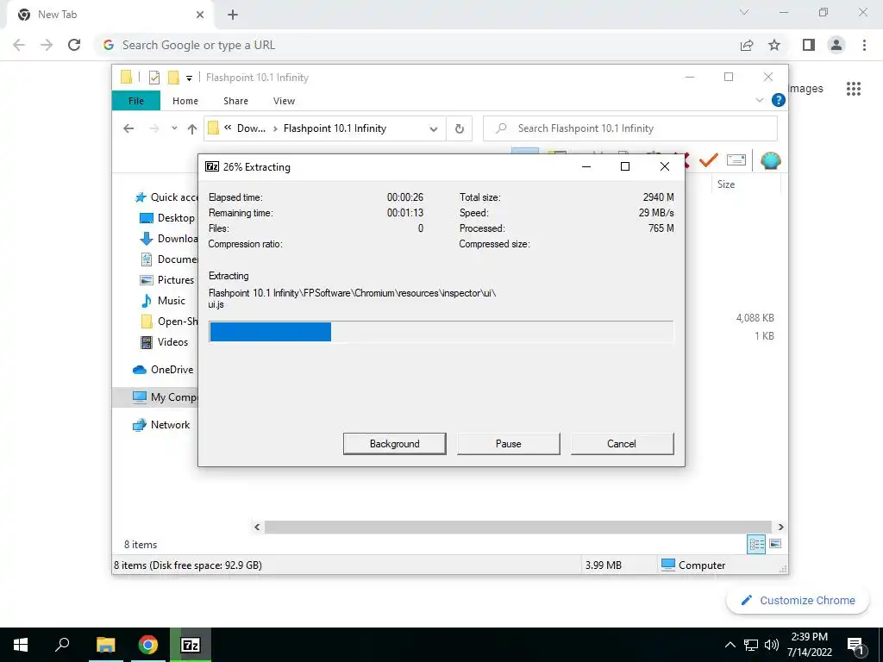
Task: Go back in Explorer navigation
Action: (x=128, y=128)
